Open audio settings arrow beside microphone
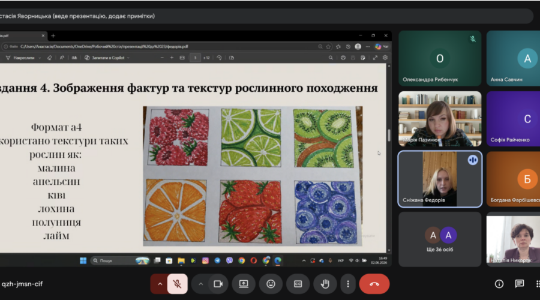The image size is (540, 300). point(160,284)
